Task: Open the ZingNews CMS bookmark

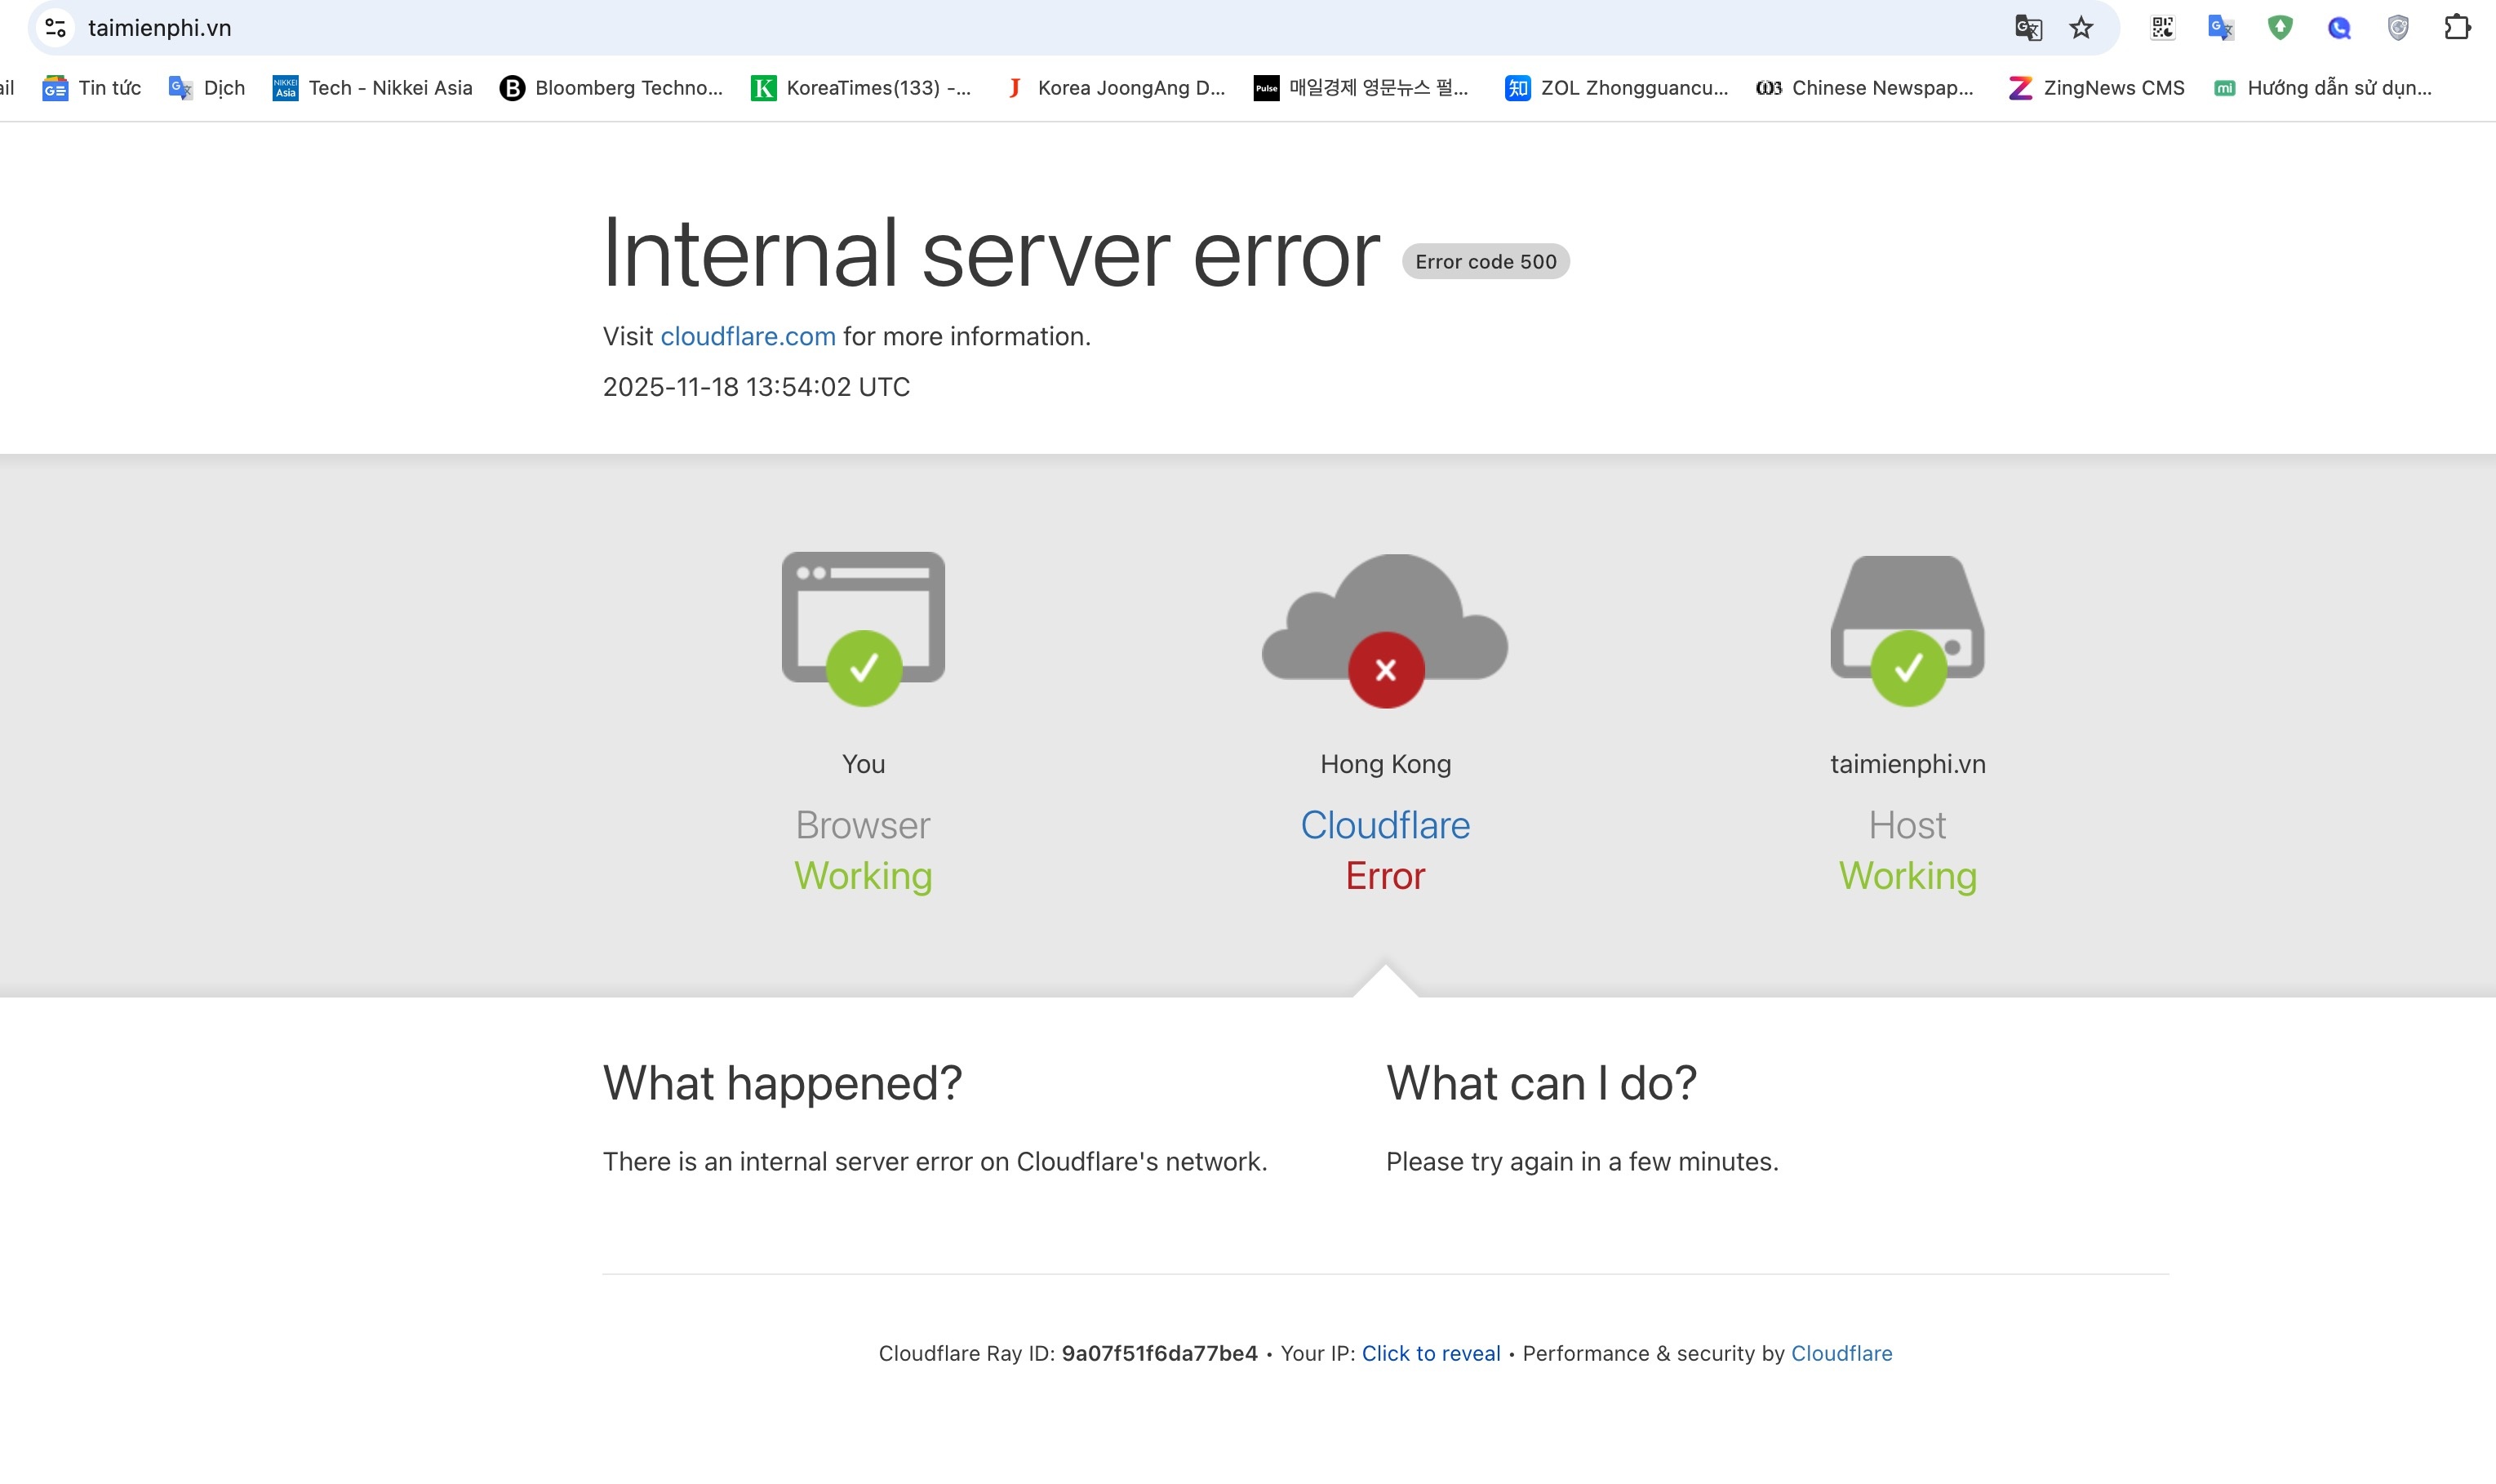Action: tap(2096, 88)
